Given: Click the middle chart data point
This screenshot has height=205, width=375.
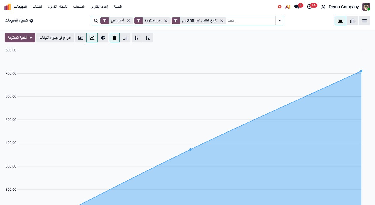Looking at the screenshot, I should tap(190, 150).
